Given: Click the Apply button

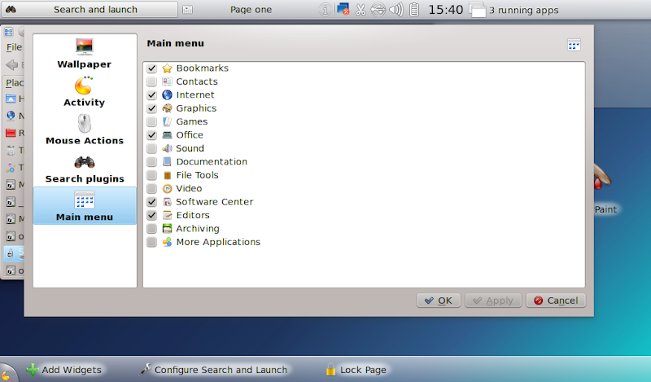Looking at the screenshot, I should pyautogui.click(x=493, y=300).
